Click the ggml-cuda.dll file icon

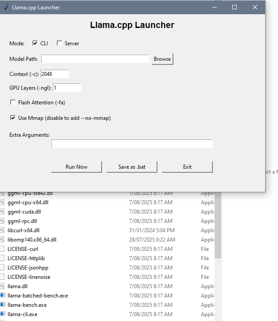[2, 211]
